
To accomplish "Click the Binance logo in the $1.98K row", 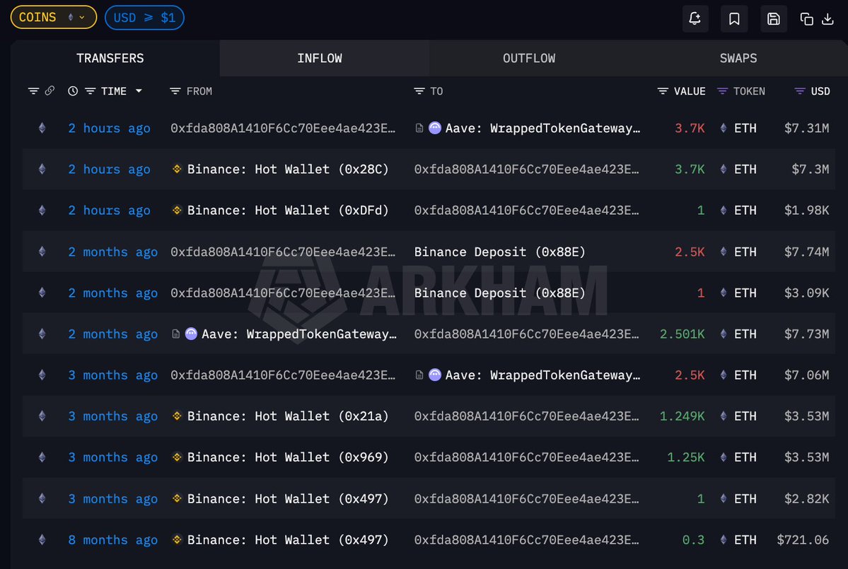I will pyautogui.click(x=177, y=210).
